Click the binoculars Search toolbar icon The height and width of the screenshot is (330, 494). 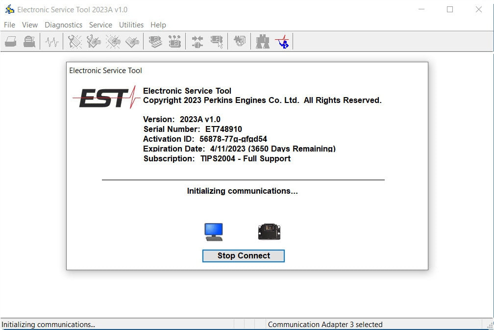click(x=262, y=42)
